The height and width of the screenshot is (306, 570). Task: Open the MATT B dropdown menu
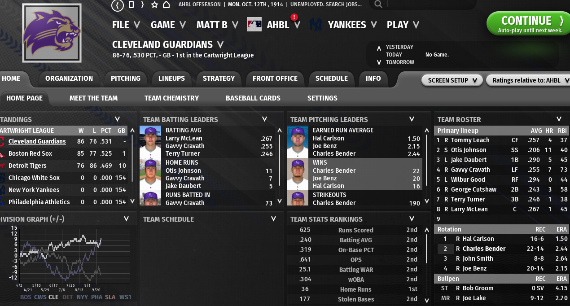point(218,25)
